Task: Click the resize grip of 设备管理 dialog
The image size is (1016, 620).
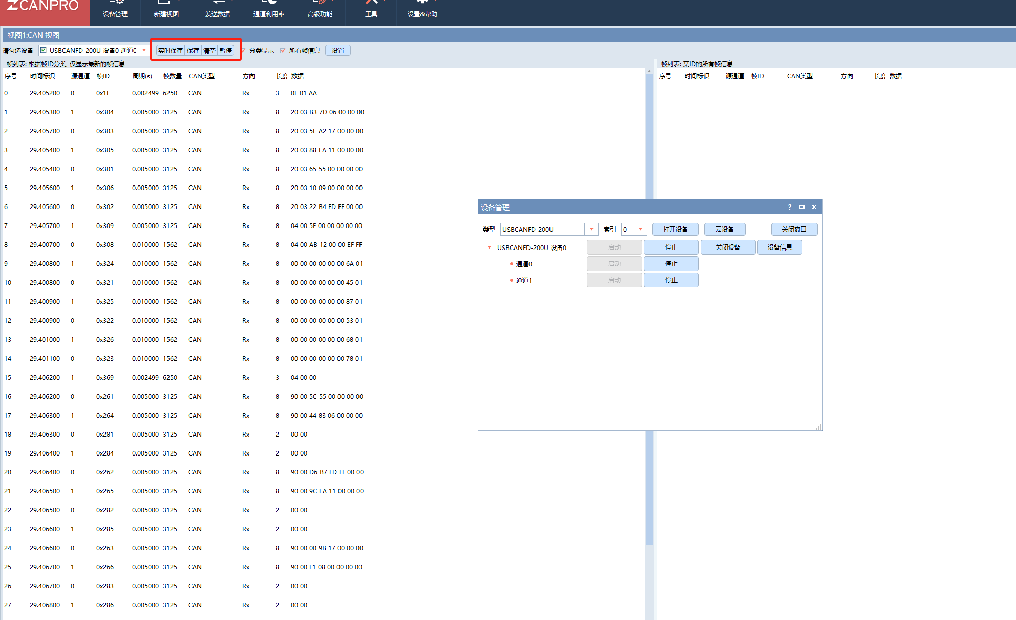Action: [819, 427]
